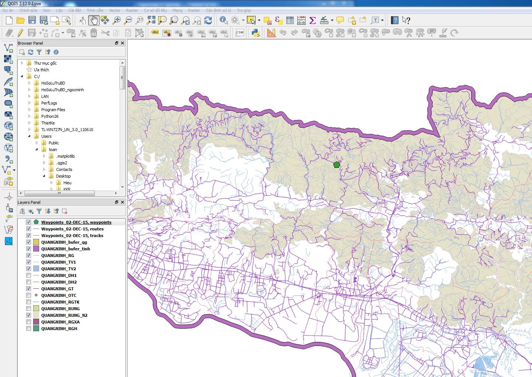Refresh the Browser Panel contents
Image resolution: width=532 pixels, height=377 pixels.
tap(31, 52)
